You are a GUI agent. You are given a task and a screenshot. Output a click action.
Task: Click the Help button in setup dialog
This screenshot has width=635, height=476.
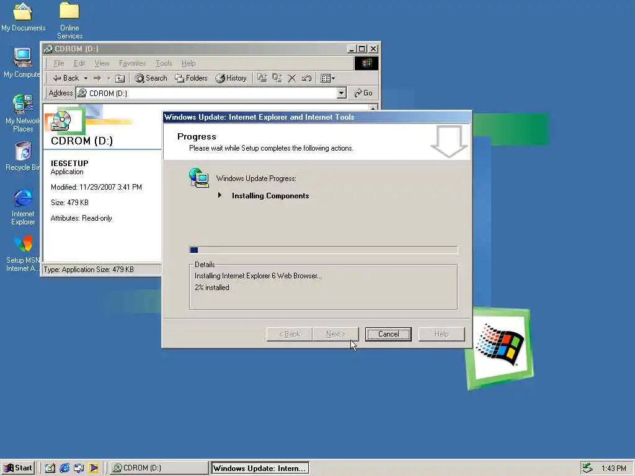click(442, 334)
